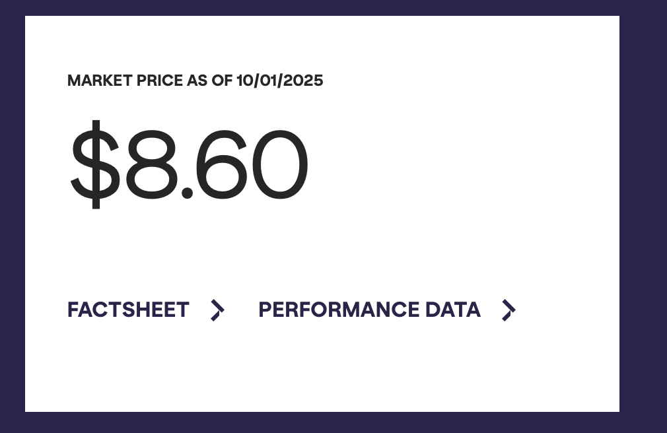
Task: Open the PERFORMANCE DATA link
Action: click(369, 310)
